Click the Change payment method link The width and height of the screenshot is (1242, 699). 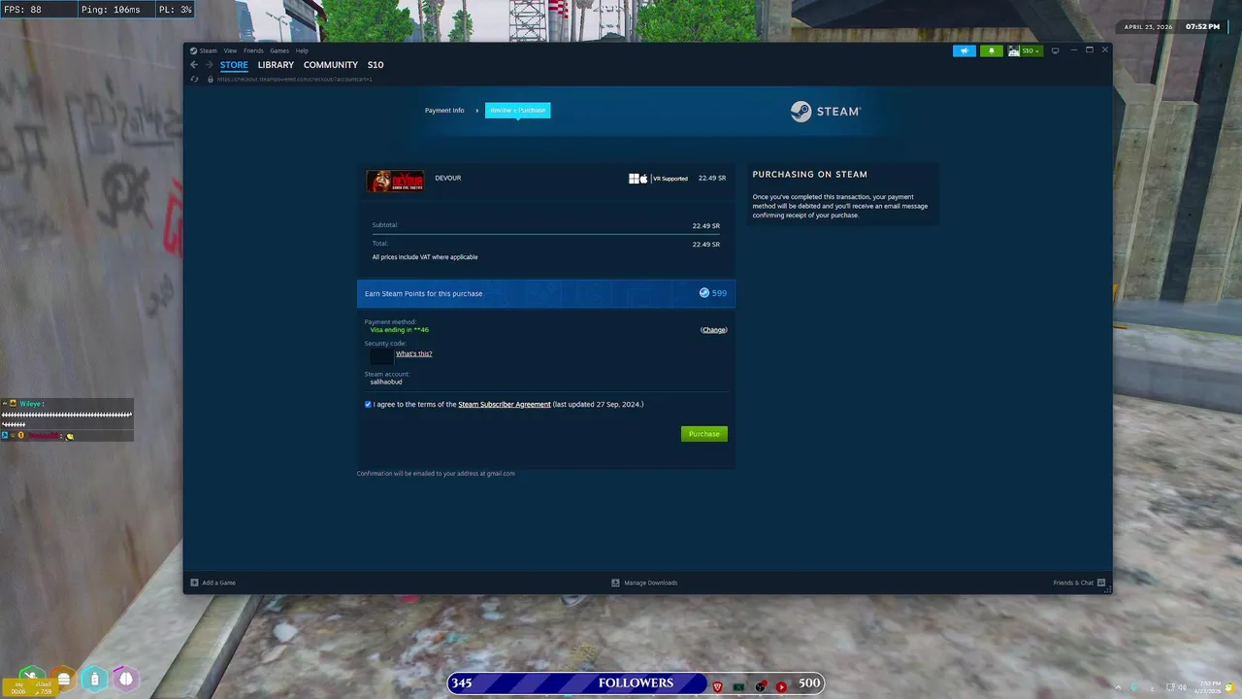pos(713,330)
